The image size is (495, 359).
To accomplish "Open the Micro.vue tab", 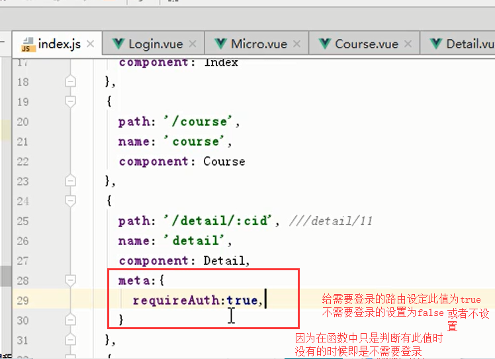I will 257,44.
